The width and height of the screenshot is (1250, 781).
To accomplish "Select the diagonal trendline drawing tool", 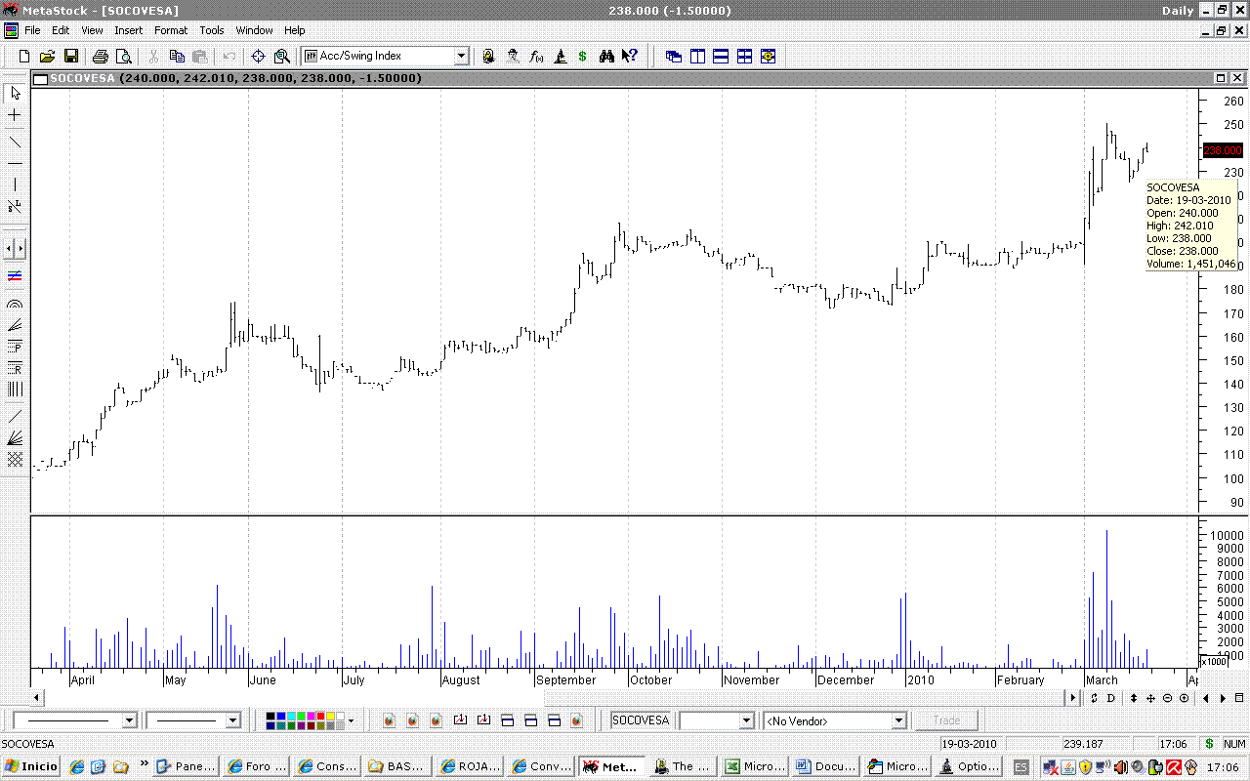I will pos(15,142).
